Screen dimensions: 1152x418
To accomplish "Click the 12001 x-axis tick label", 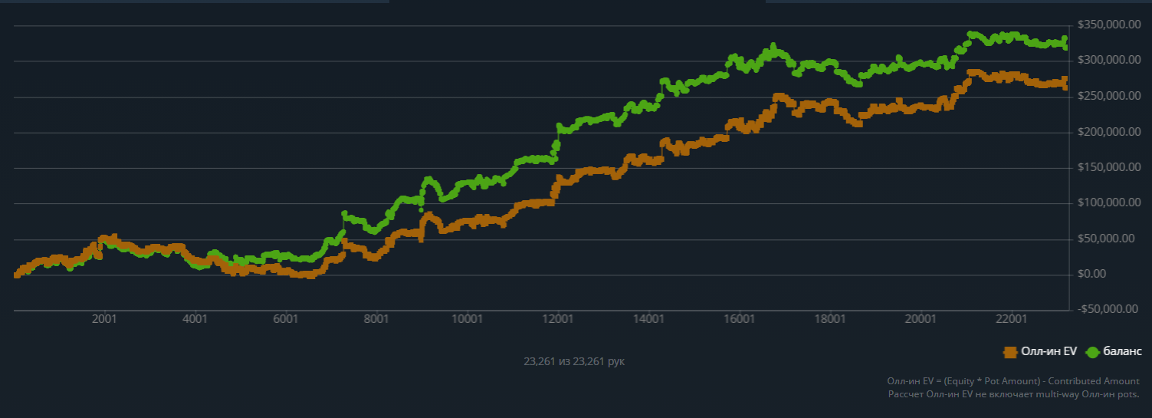I will [x=557, y=319].
